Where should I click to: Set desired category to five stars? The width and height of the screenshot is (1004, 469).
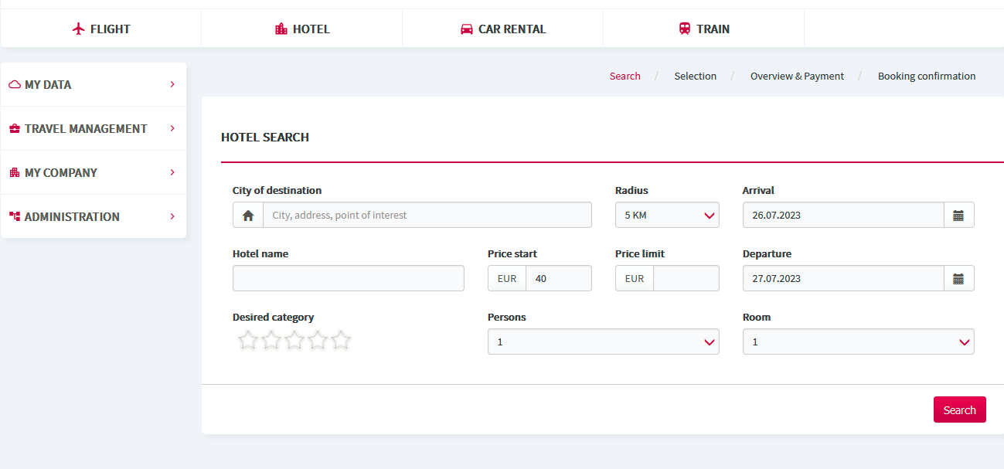[x=340, y=340]
